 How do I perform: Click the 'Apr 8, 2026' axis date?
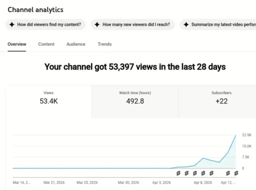tap(203, 182)
